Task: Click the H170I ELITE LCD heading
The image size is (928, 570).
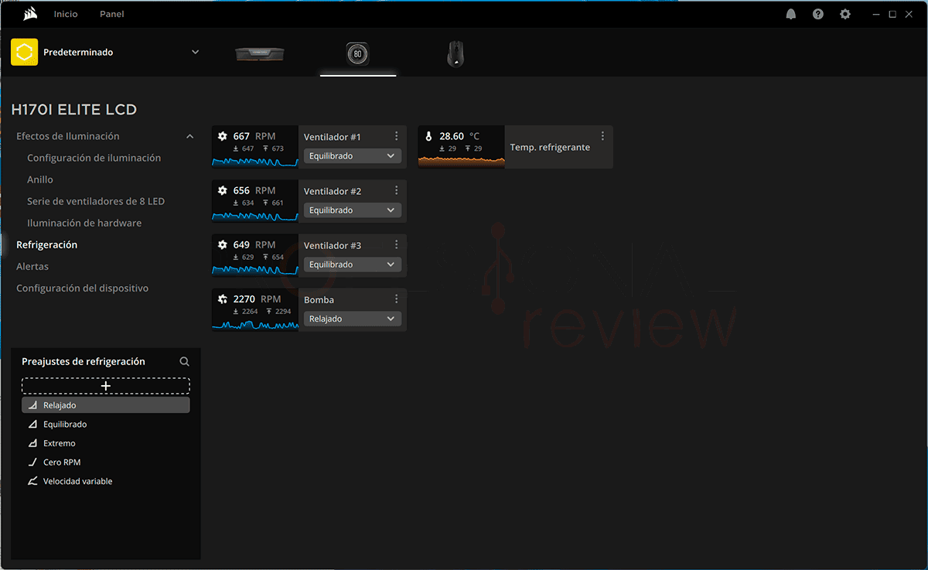Action: (74, 110)
